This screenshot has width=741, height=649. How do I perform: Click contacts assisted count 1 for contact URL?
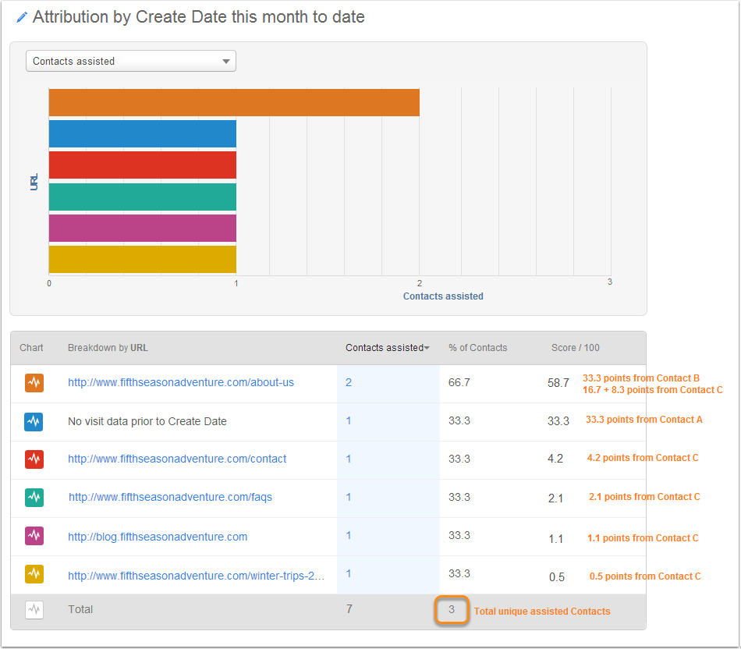[x=349, y=459]
